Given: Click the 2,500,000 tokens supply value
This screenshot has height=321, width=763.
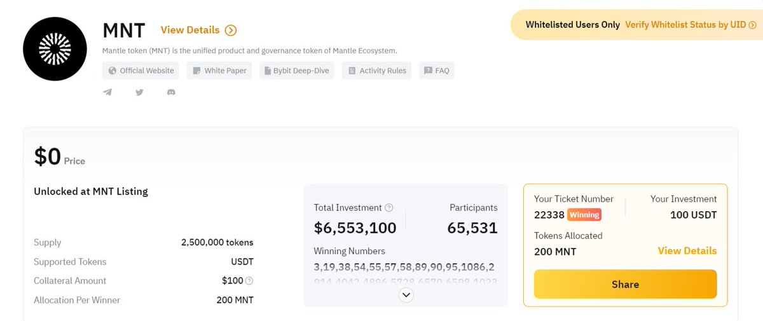Looking at the screenshot, I should 217,242.
